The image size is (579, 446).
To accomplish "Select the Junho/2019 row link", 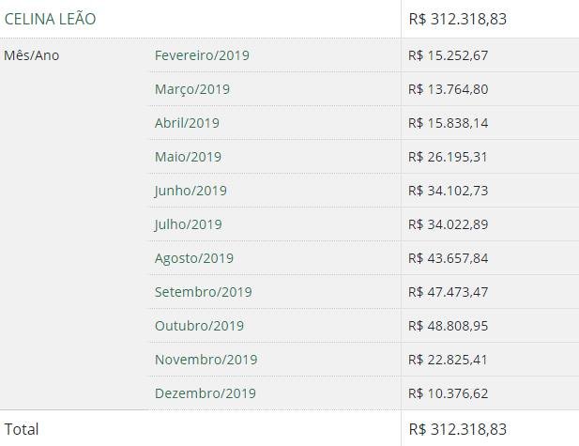I will pyautogui.click(x=190, y=191).
